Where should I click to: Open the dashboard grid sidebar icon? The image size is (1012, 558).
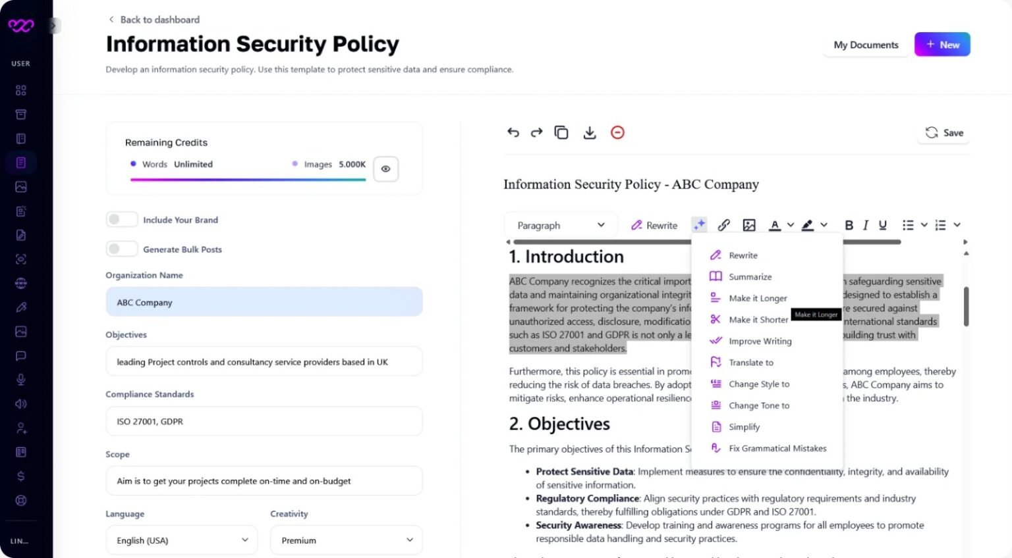[21, 90]
